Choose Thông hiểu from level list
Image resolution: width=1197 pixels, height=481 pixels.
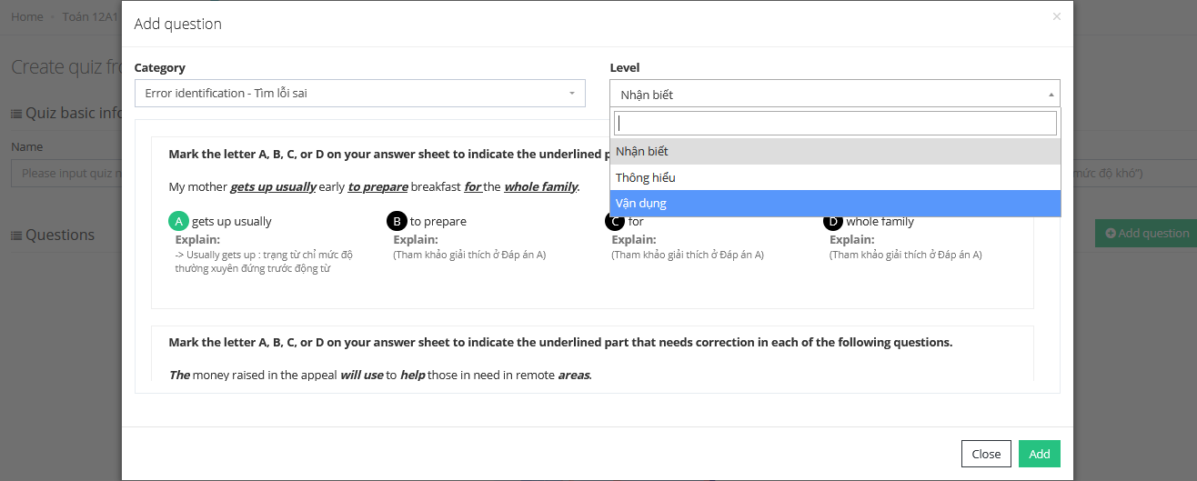point(835,177)
